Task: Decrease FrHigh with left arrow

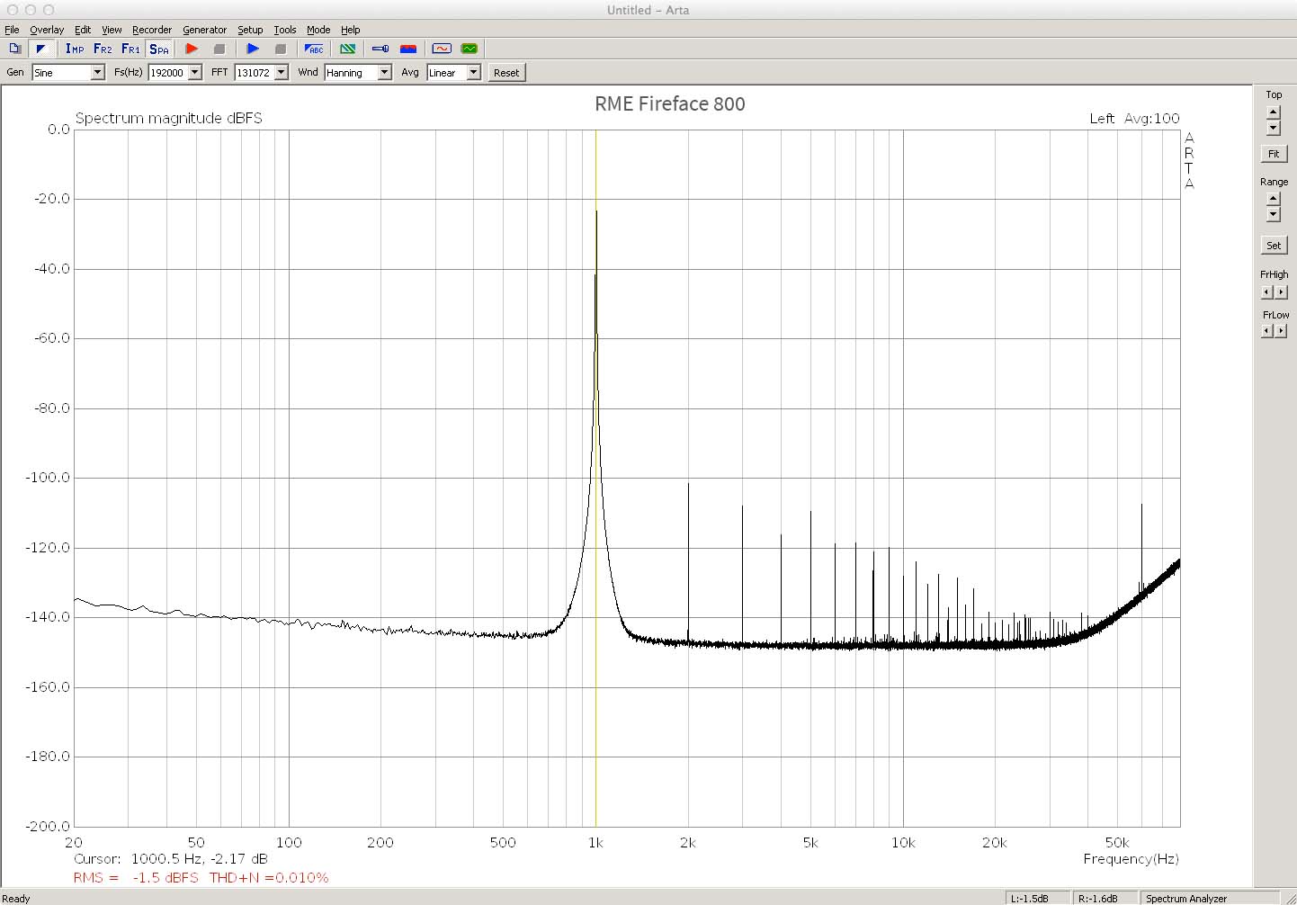Action: coord(1266,292)
